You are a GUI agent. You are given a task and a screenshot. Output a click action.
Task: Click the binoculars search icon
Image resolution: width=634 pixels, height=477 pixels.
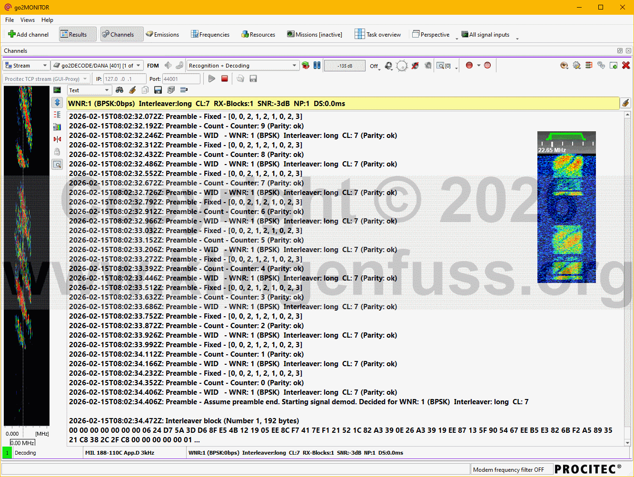[x=119, y=90]
